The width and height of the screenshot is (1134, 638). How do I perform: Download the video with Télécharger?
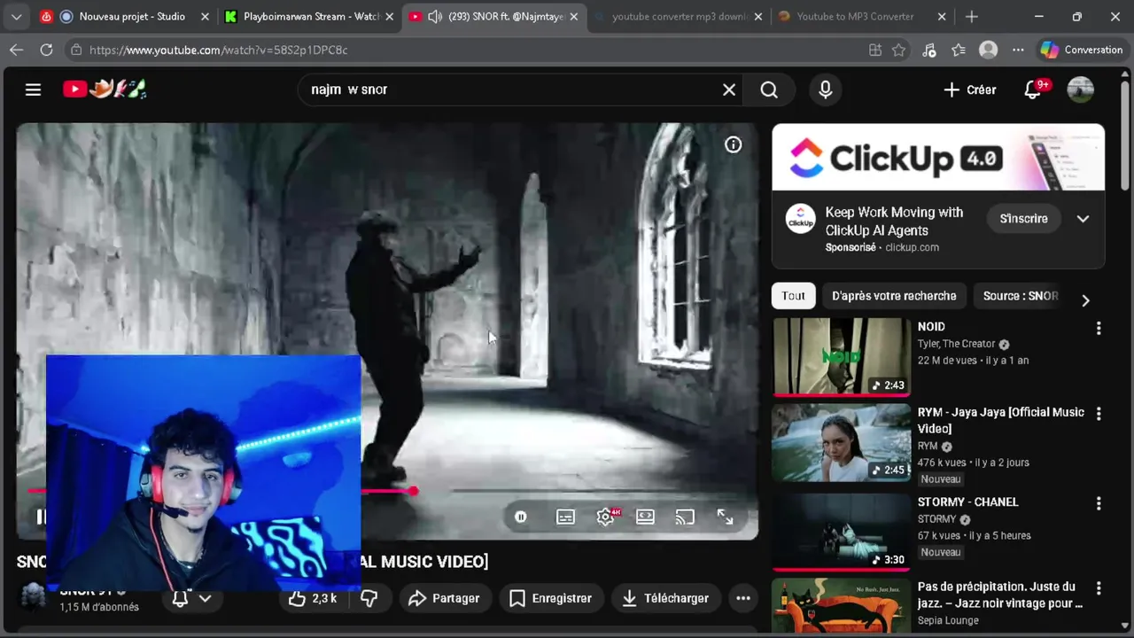(x=665, y=598)
